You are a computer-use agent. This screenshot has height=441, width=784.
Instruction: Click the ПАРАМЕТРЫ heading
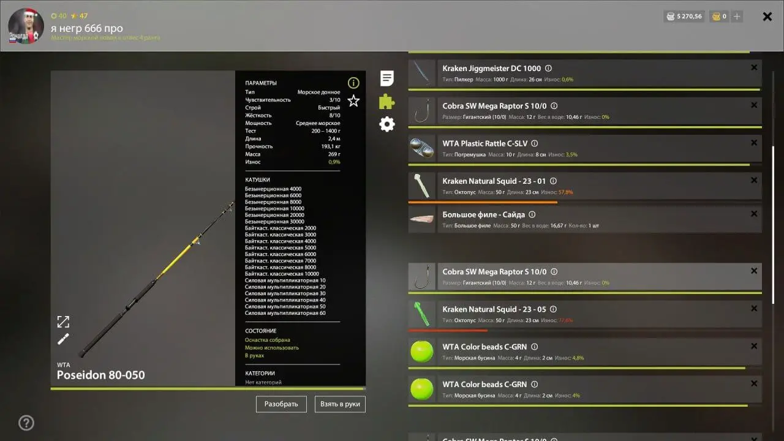coord(261,83)
